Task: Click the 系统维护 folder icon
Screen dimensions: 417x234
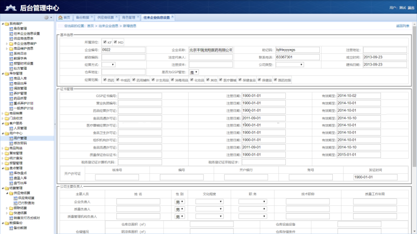Action: 6,24
